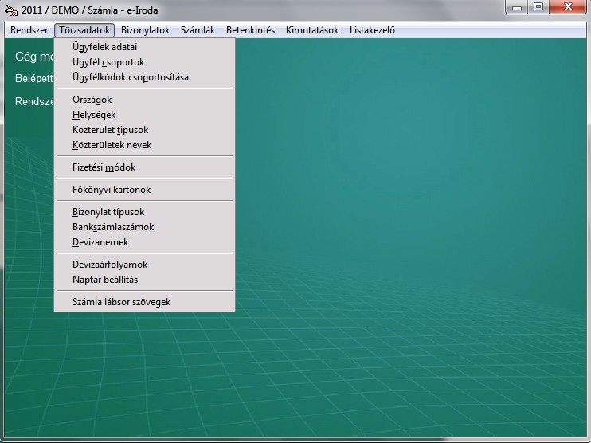Viewport: 591px width, 443px height.
Task: Open the Listakezelő menu
Action: pyautogui.click(x=372, y=30)
